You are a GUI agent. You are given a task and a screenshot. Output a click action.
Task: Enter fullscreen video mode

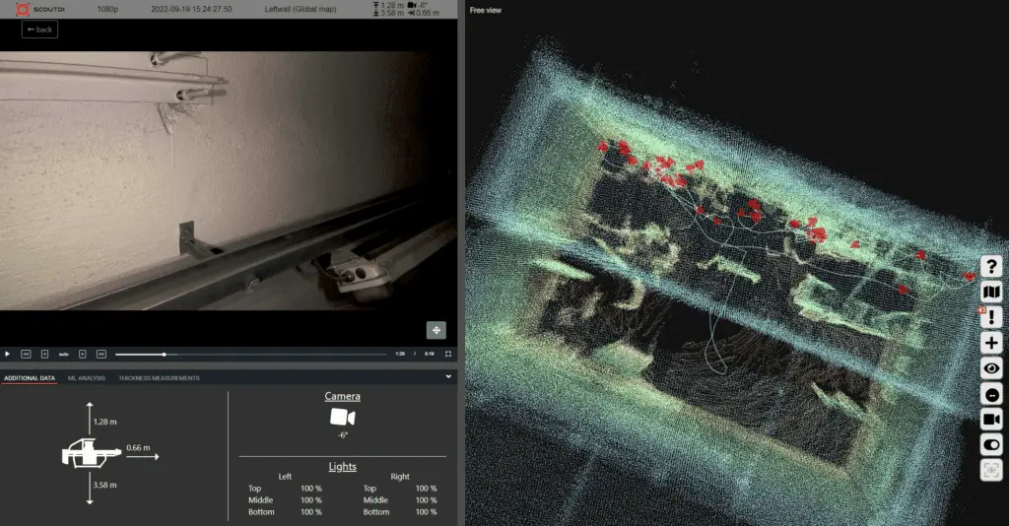[x=448, y=354]
